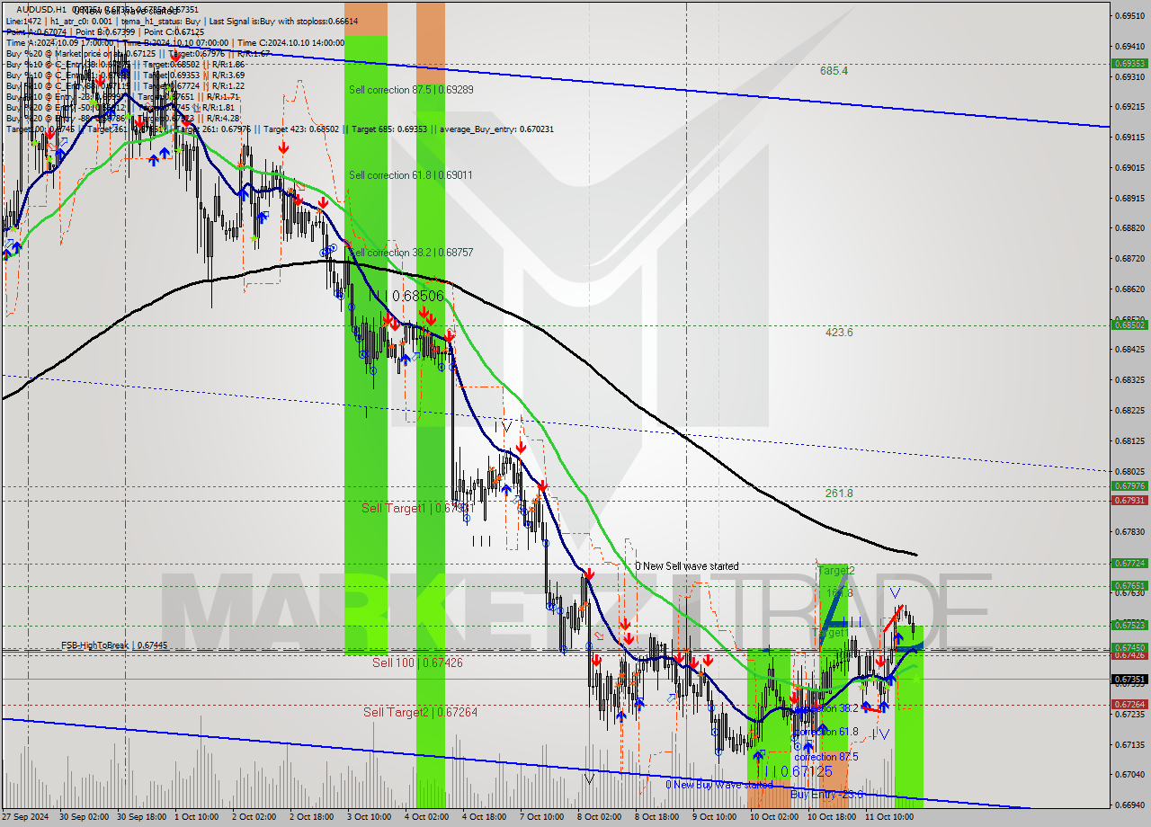Click the 0.67830 price scale value
Screen dimensions: 1151x827
coord(1129,531)
